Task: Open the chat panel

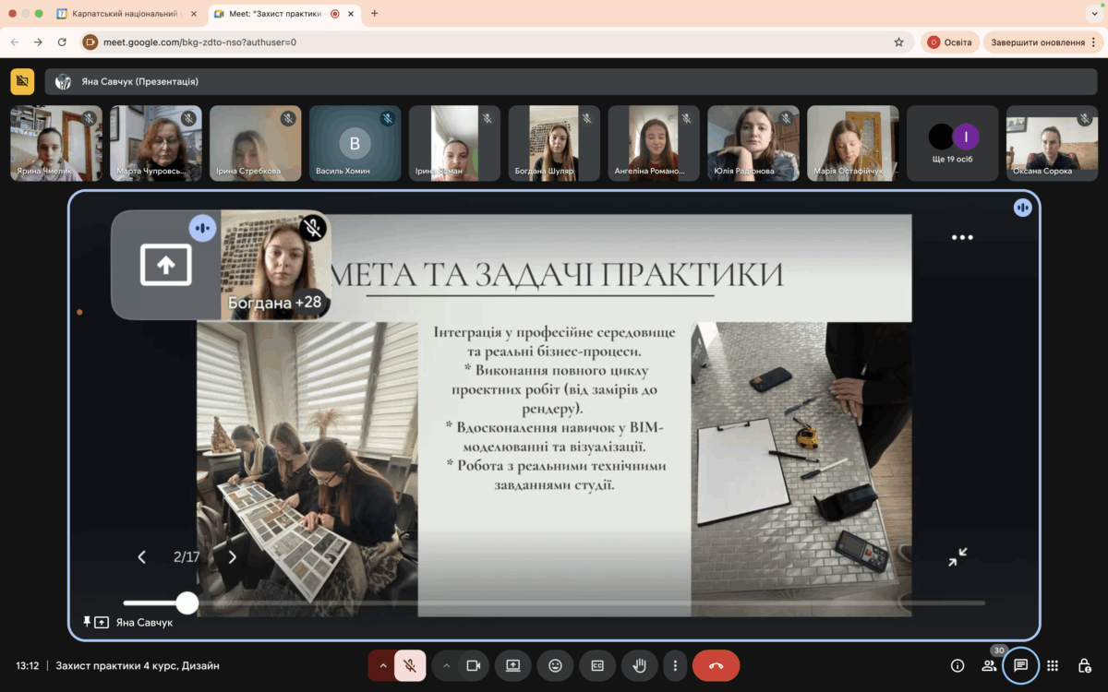Action: click(1020, 665)
